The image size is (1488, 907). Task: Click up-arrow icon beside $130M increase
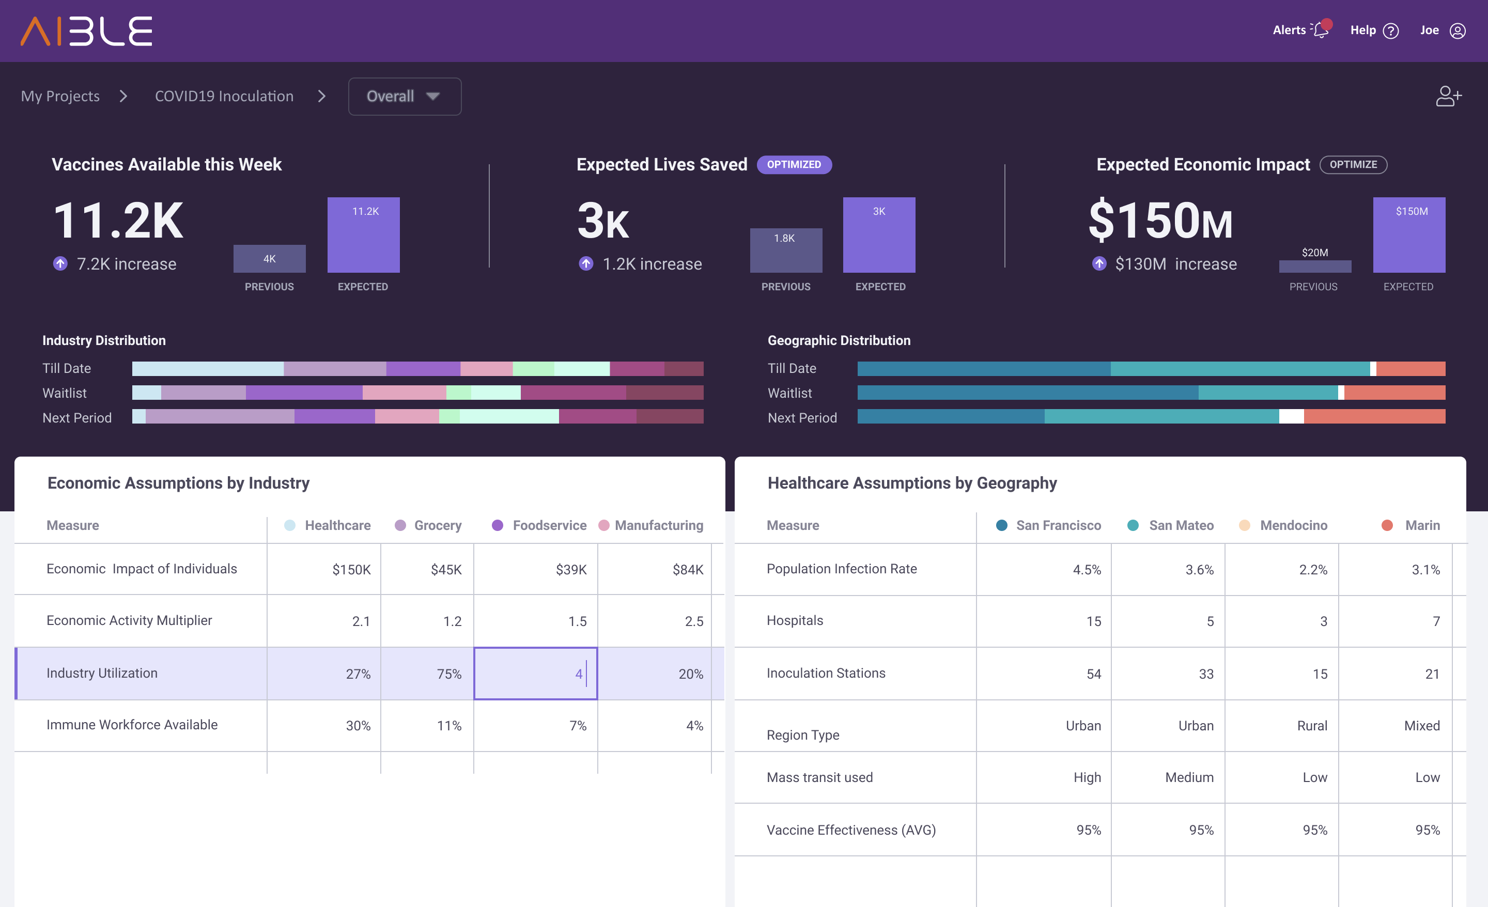[x=1099, y=264]
